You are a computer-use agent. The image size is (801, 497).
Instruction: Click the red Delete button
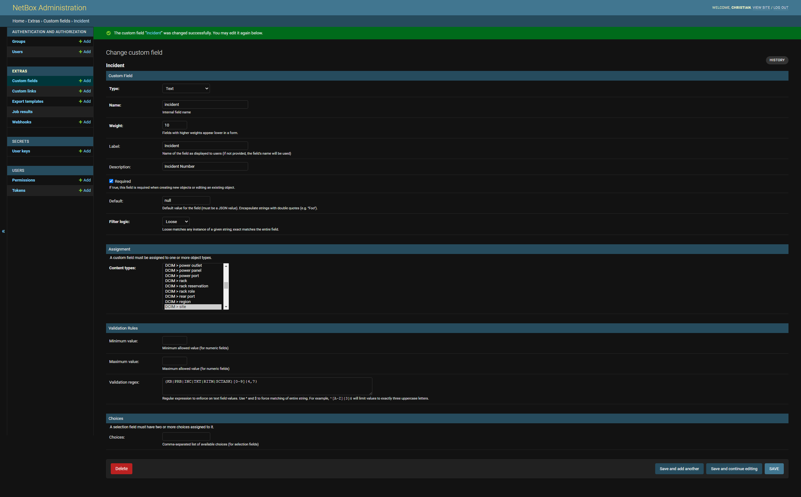(121, 468)
